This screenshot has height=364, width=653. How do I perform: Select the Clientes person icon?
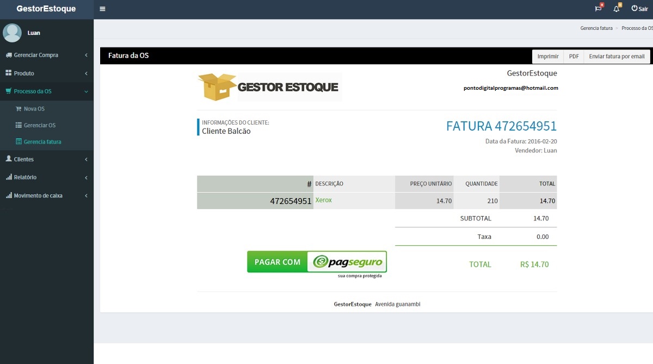(9, 159)
